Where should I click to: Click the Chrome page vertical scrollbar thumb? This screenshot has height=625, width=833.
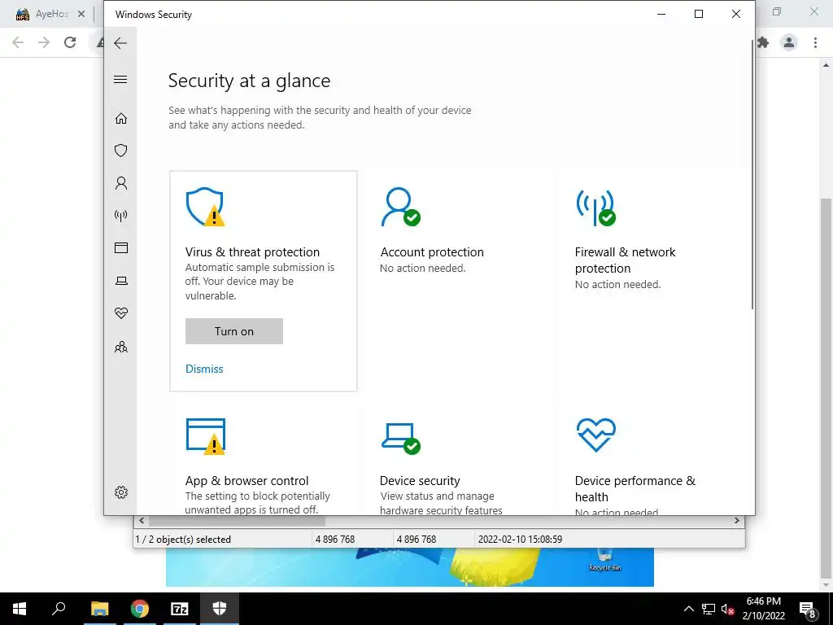click(826, 388)
